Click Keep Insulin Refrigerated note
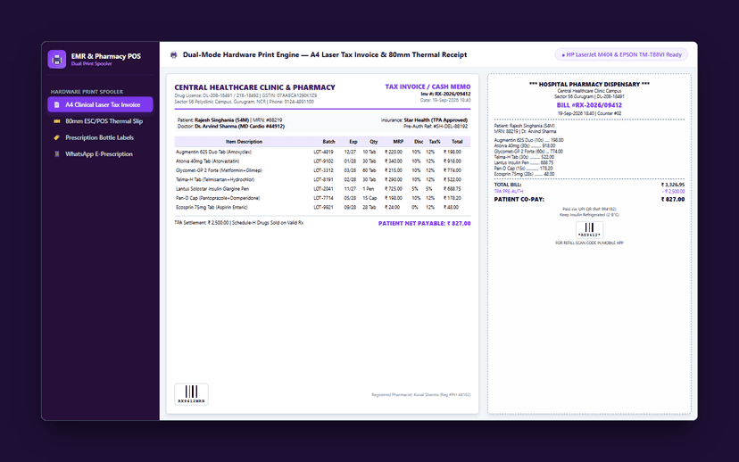The height and width of the screenshot is (462, 739). tap(589, 215)
